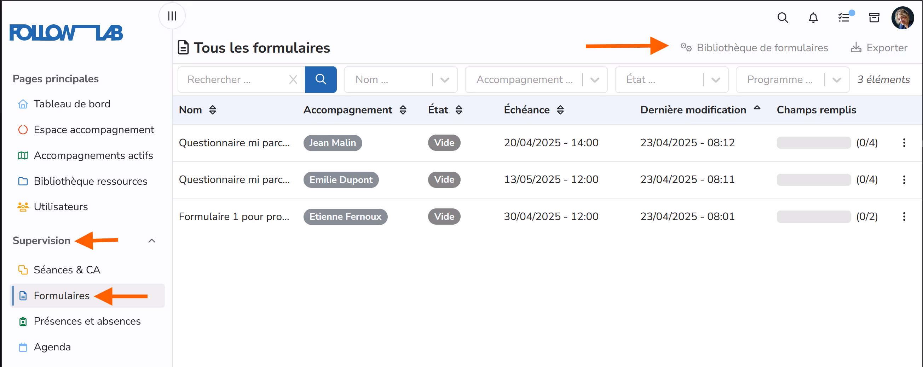Open row menu for Etienne Fernoux form
The height and width of the screenshot is (367, 923).
(904, 217)
